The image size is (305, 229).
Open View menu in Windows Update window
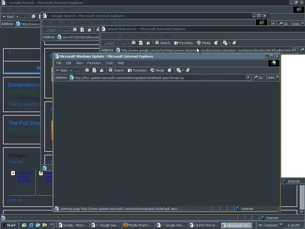79,63
